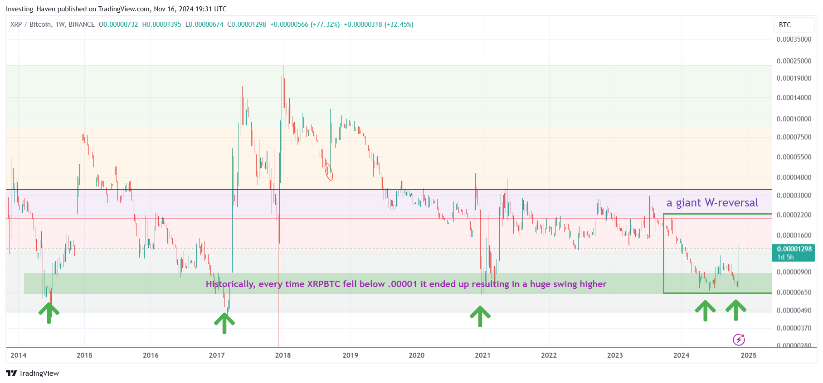The height and width of the screenshot is (383, 823).
Task: Click the Open value O0.00000732
Action: pyautogui.click(x=118, y=24)
